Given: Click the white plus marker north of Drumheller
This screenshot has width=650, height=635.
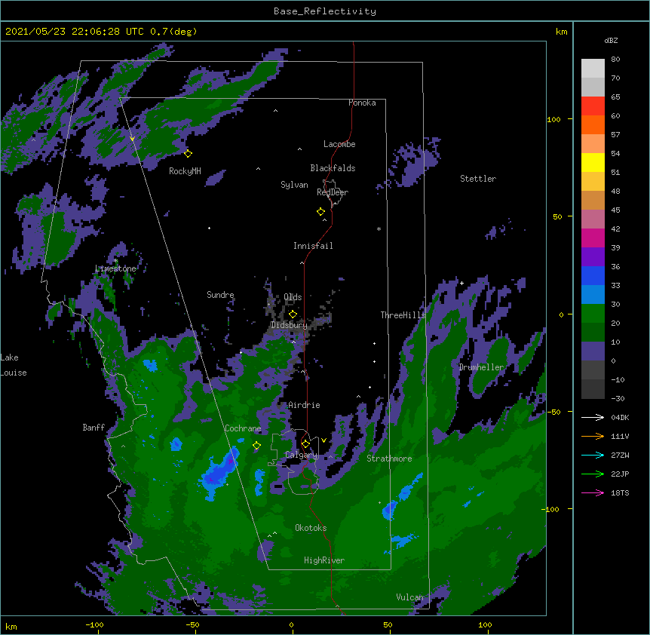Looking at the screenshot, I should 461,283.
